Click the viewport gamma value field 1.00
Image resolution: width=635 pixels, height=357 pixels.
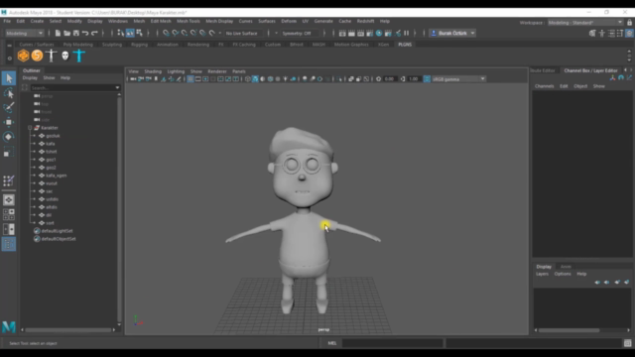pos(414,79)
